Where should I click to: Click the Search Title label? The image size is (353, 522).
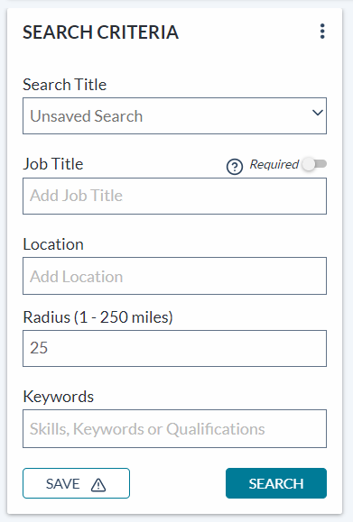tap(65, 85)
